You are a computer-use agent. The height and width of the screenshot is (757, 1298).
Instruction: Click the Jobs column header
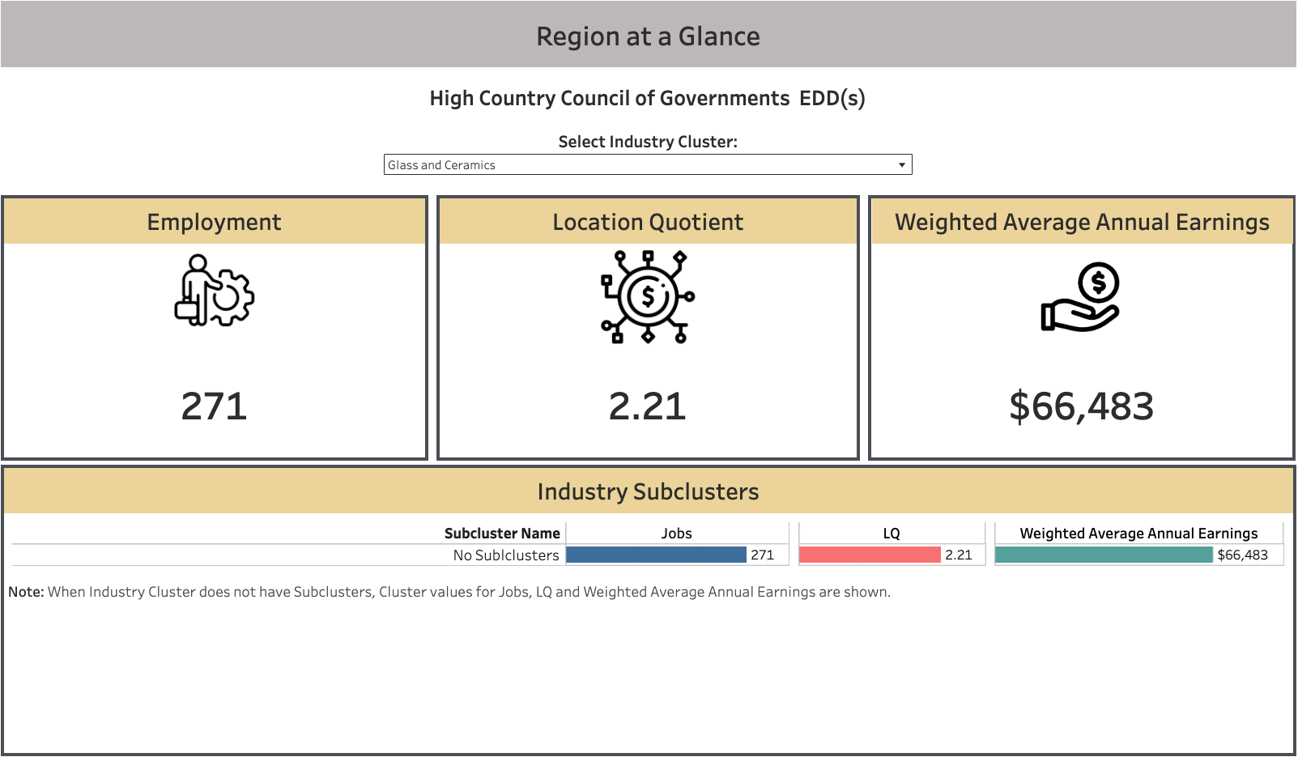coord(676,534)
